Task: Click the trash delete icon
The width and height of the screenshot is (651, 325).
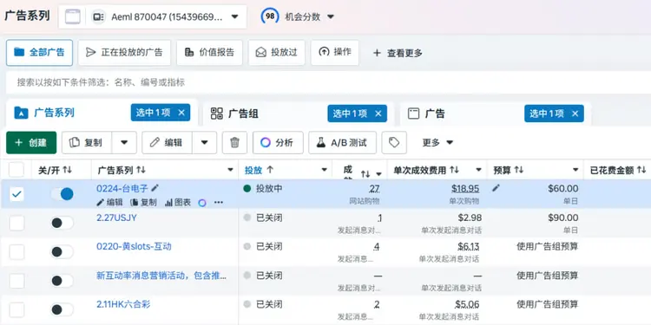Action: pos(234,143)
